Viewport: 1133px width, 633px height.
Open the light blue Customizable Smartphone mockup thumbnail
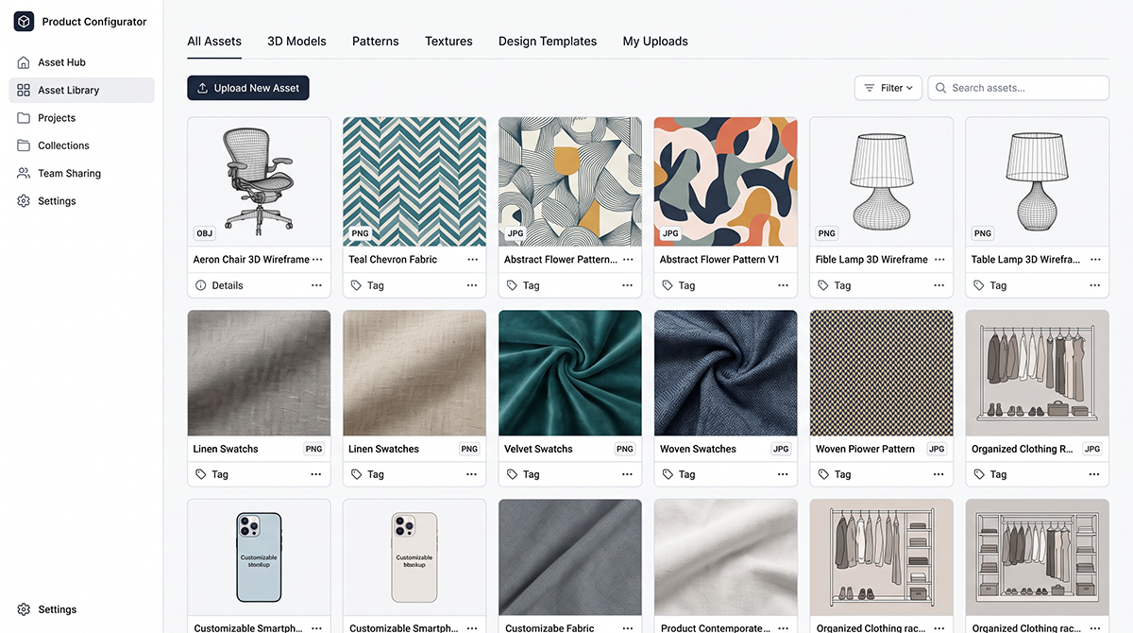259,557
